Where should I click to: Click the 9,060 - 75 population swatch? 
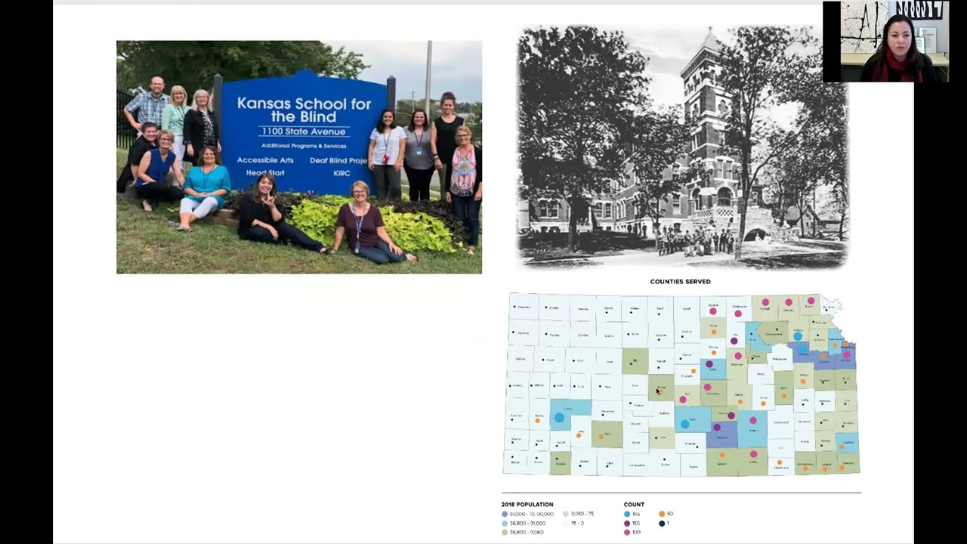tap(566, 514)
